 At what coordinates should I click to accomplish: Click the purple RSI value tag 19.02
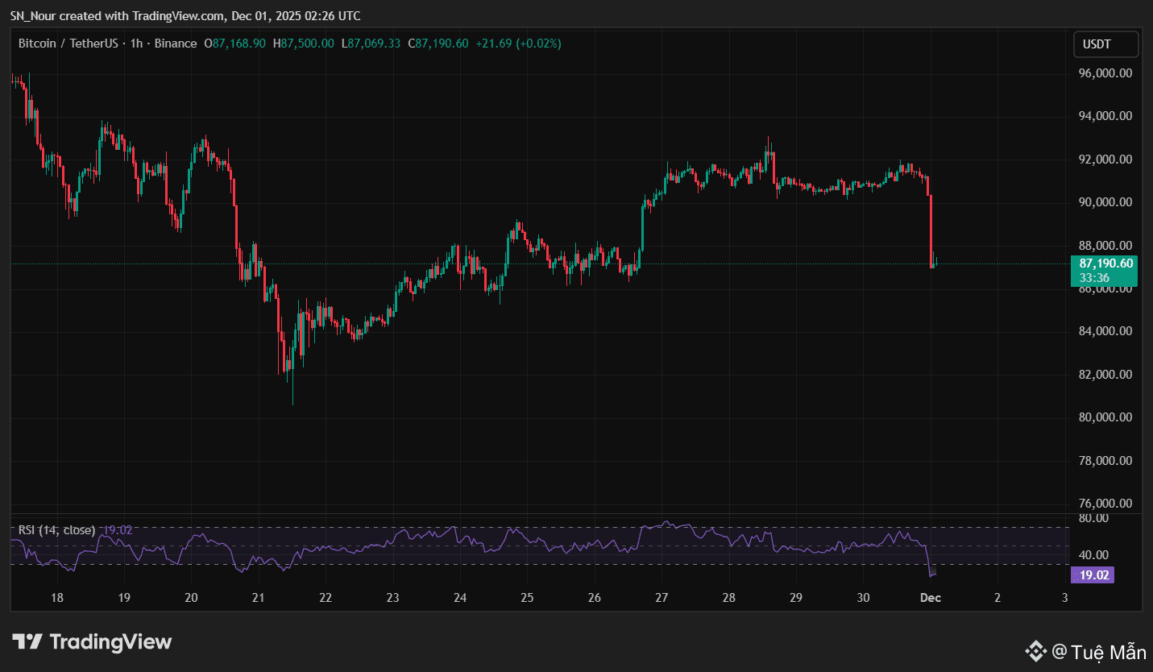[x=1092, y=575]
